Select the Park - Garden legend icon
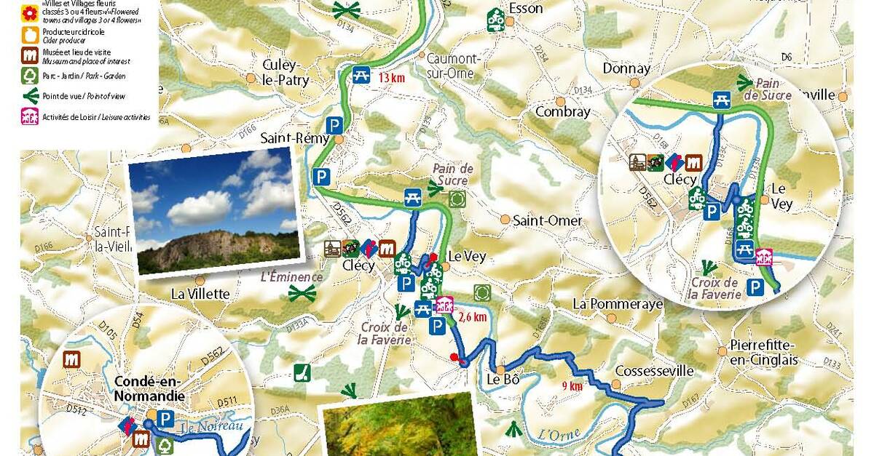The height and width of the screenshot is (456, 874). point(31,76)
